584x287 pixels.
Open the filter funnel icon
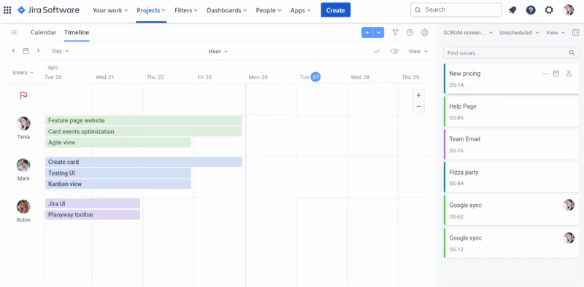click(x=395, y=33)
